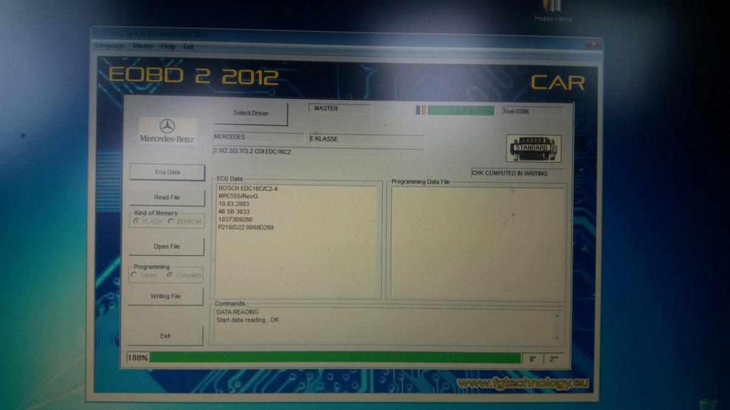Open the Help menu
This screenshot has width=730, height=410.
pos(168,46)
